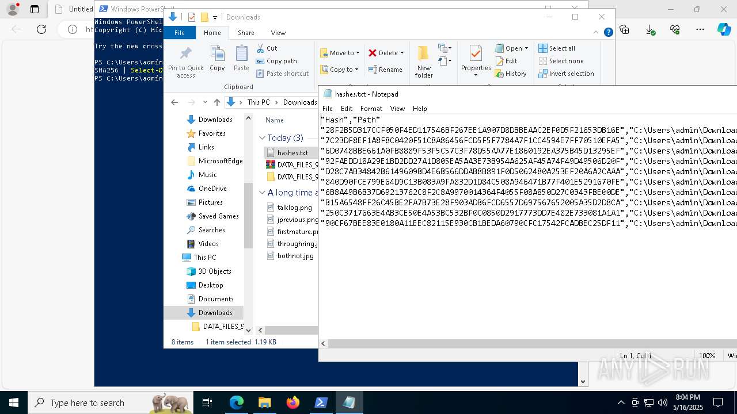Screen dimensions: 737x414
Task: Open file History from ribbon
Action: [x=511, y=74]
